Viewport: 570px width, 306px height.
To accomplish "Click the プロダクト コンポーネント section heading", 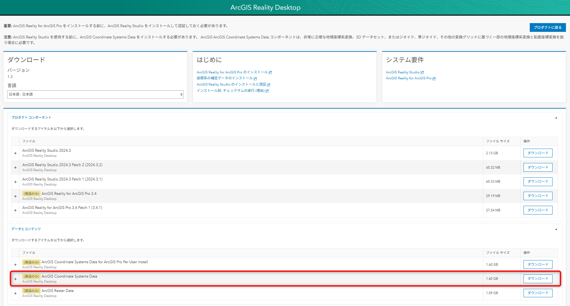I will pyautogui.click(x=31, y=117).
